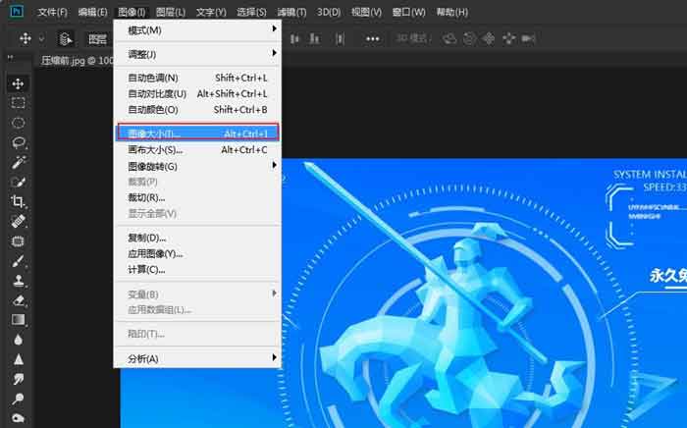This screenshot has width=687, height=428.
Task: Toggle the auto-select layers icon
Action: pos(66,39)
